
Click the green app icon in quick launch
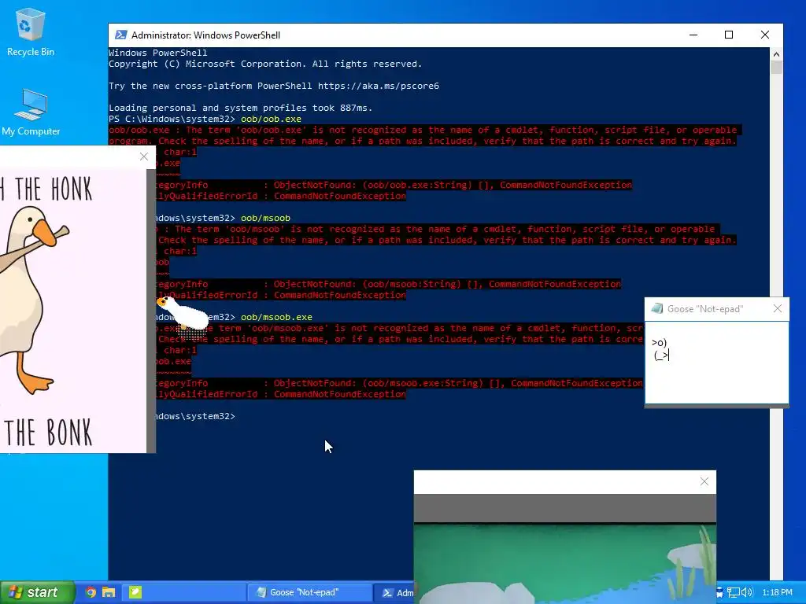pos(135,592)
